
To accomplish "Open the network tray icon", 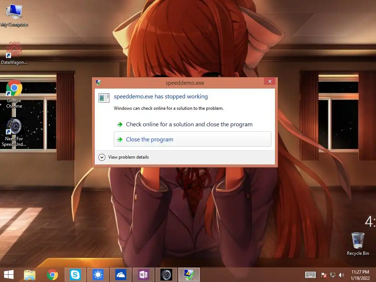I will 333,275.
